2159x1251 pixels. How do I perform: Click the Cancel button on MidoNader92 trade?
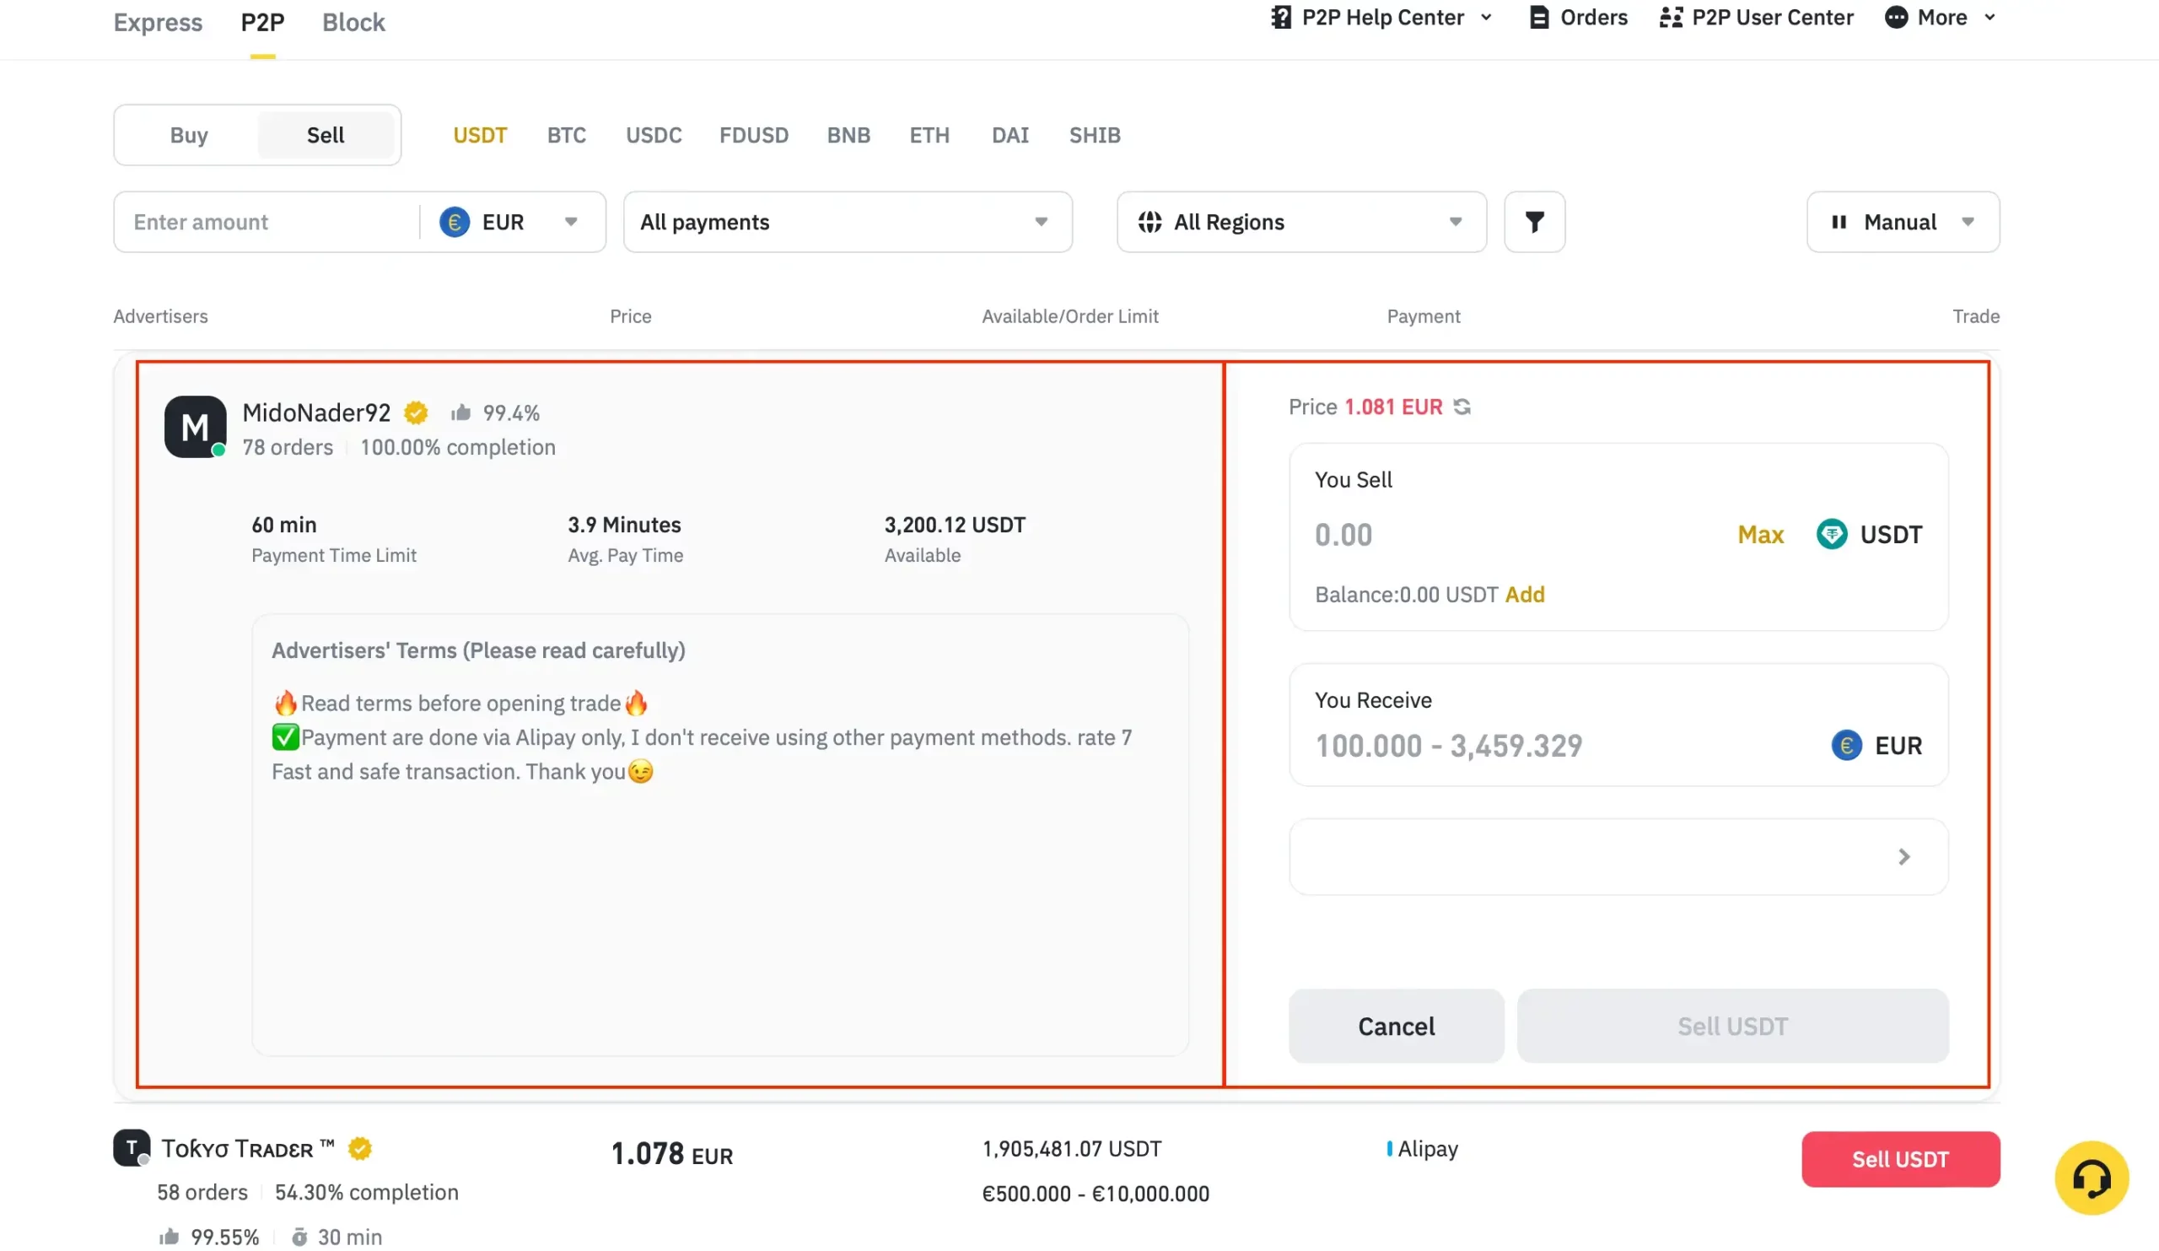pos(1395,1026)
